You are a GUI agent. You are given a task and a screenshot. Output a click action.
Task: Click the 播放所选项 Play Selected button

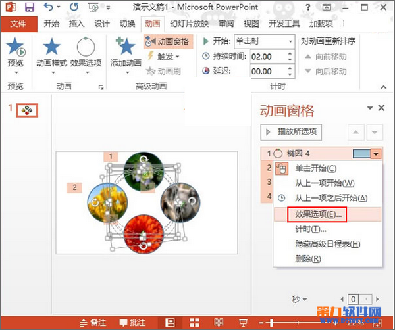point(291,132)
